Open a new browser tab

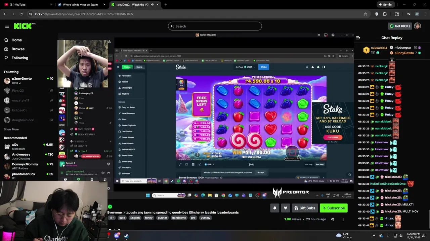pyautogui.click(x=165, y=4)
